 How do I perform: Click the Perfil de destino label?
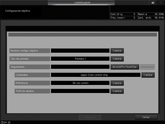(x=32, y=91)
